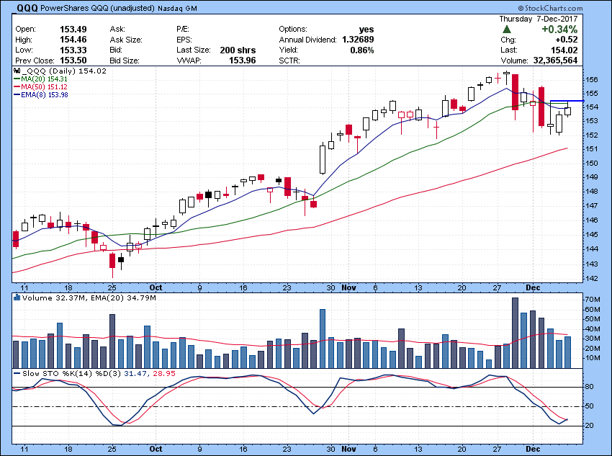Click the Chg value +0.52
The height and width of the screenshot is (456, 612).
[567, 40]
